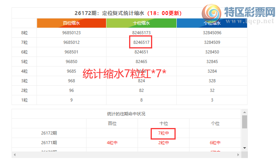This screenshot has height=163, width=279.
Task: Click the 8粒 row label
Action: tap(24, 33)
